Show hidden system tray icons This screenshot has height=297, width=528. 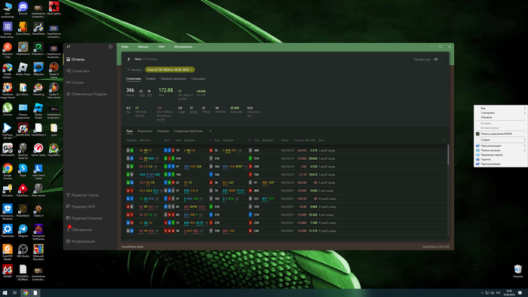(x=482, y=293)
